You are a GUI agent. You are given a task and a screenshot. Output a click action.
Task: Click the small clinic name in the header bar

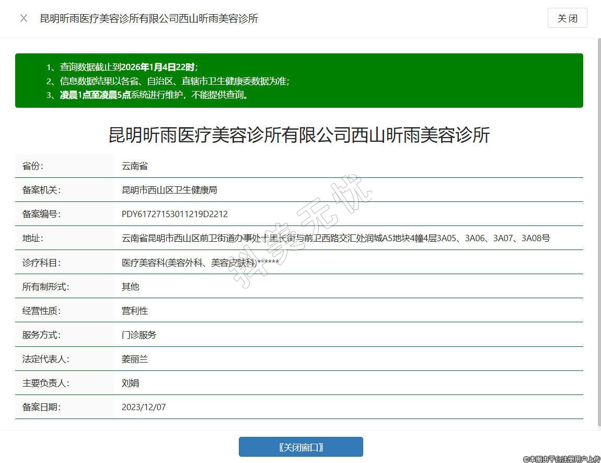coord(149,18)
